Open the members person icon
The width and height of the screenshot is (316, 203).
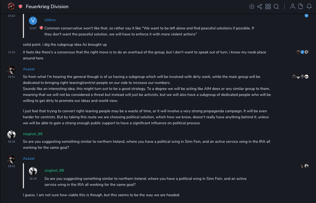tap(293, 7)
